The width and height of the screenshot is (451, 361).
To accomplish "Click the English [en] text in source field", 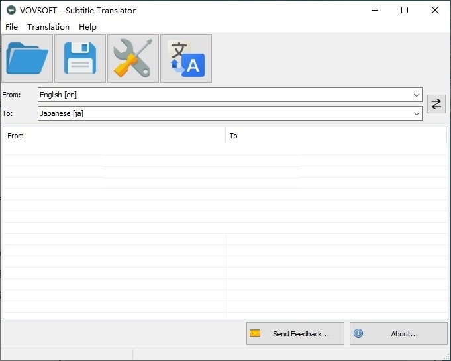I will [58, 95].
